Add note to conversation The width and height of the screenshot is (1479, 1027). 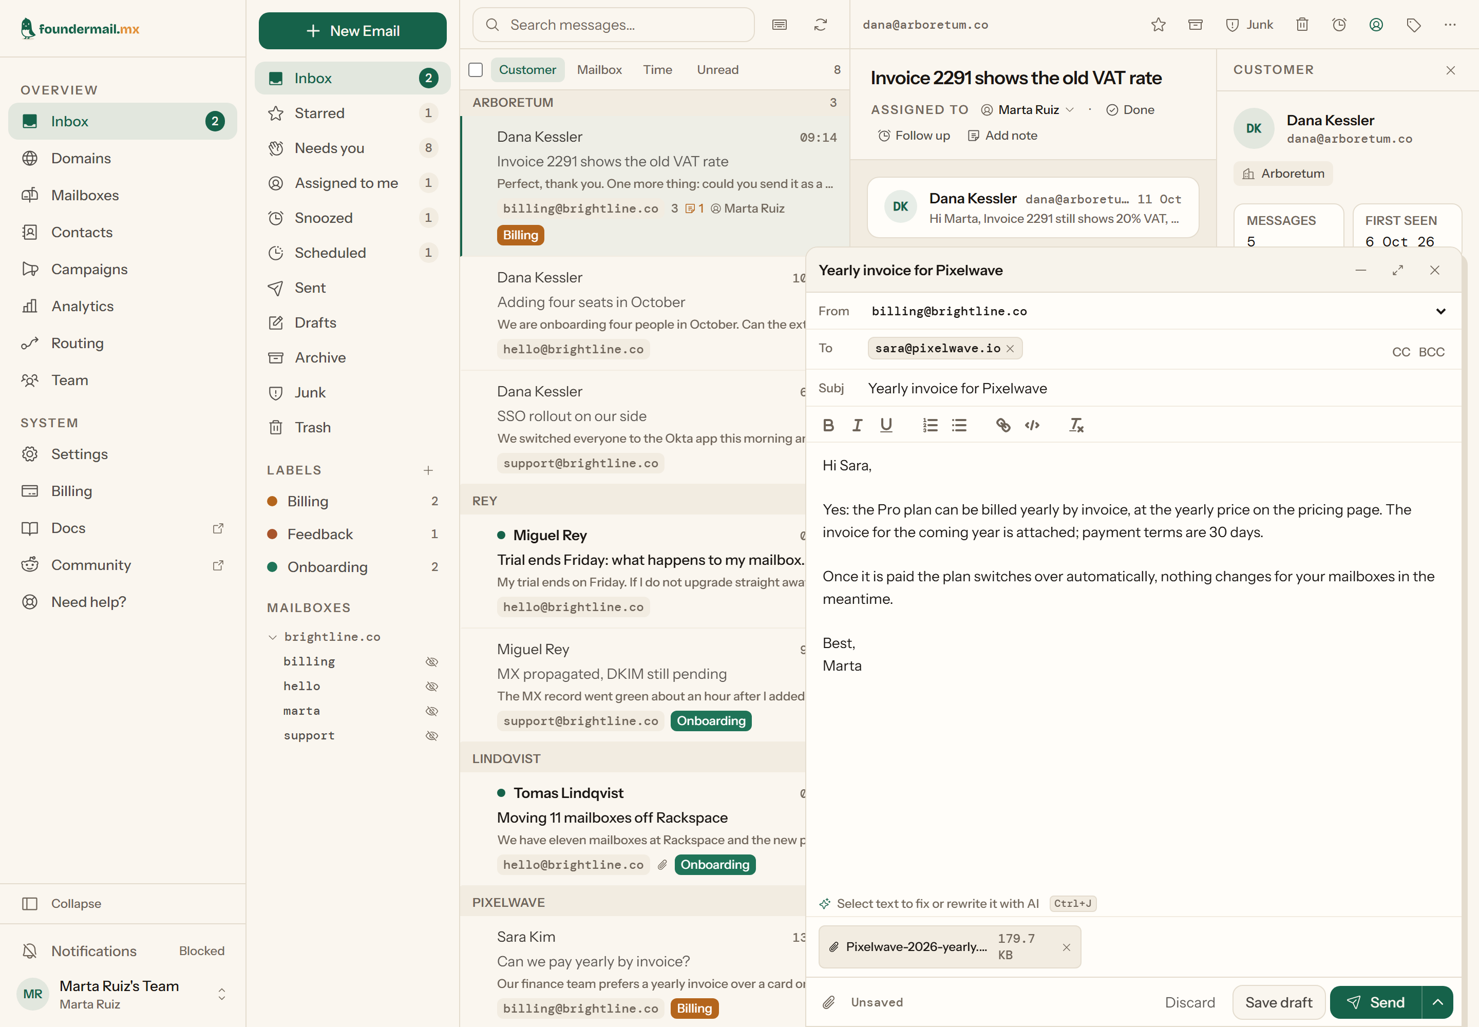pos(1003,136)
